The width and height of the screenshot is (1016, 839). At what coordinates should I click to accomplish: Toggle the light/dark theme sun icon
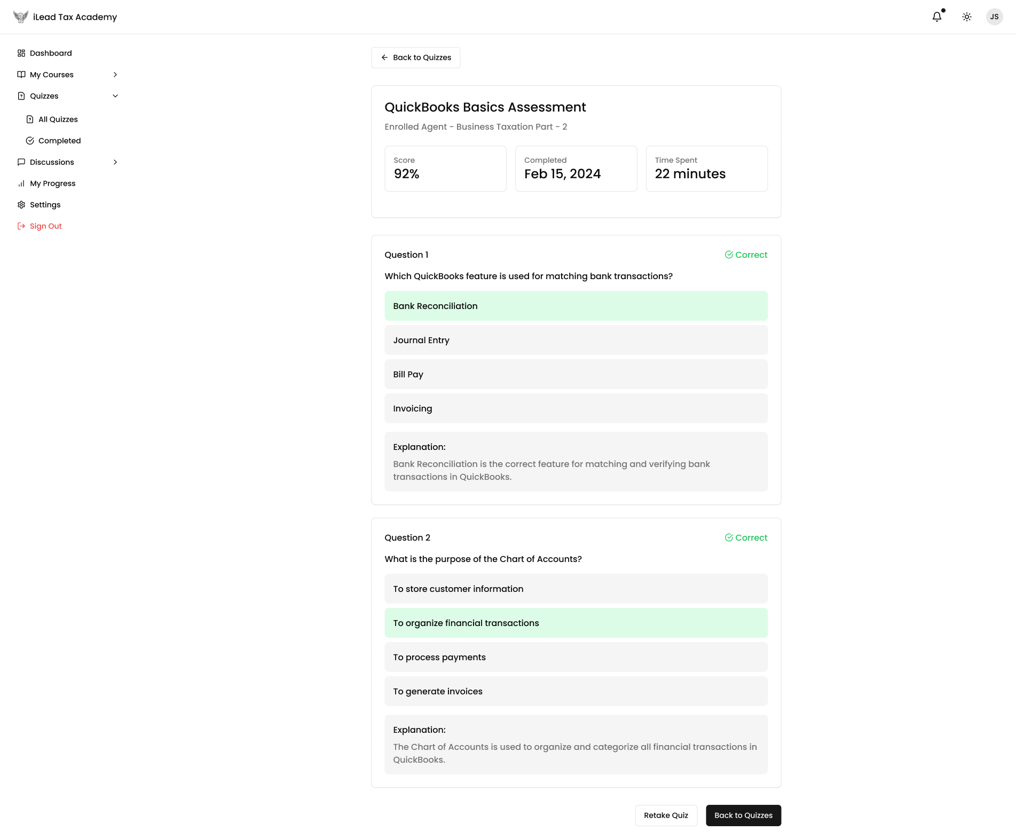point(966,17)
